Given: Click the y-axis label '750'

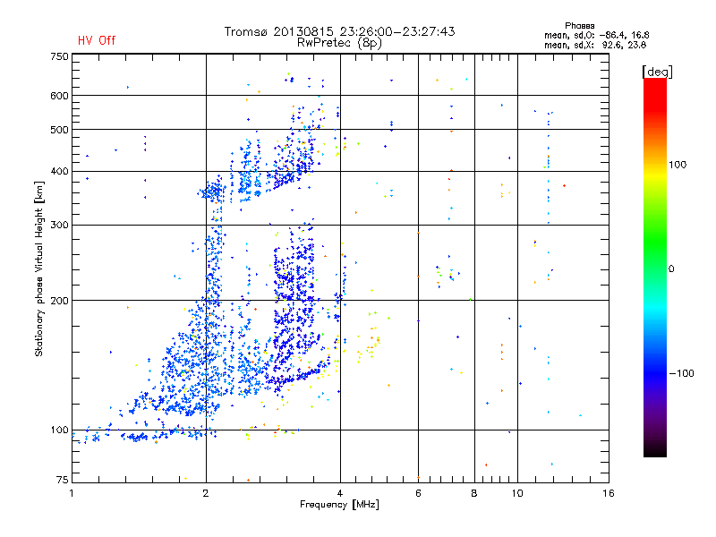Looking at the screenshot, I should [59, 56].
